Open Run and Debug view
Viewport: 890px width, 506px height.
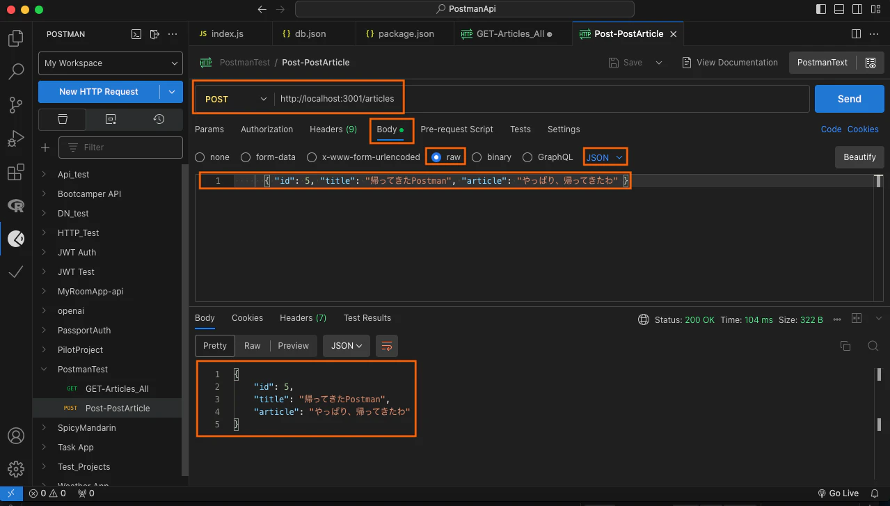pyautogui.click(x=15, y=139)
